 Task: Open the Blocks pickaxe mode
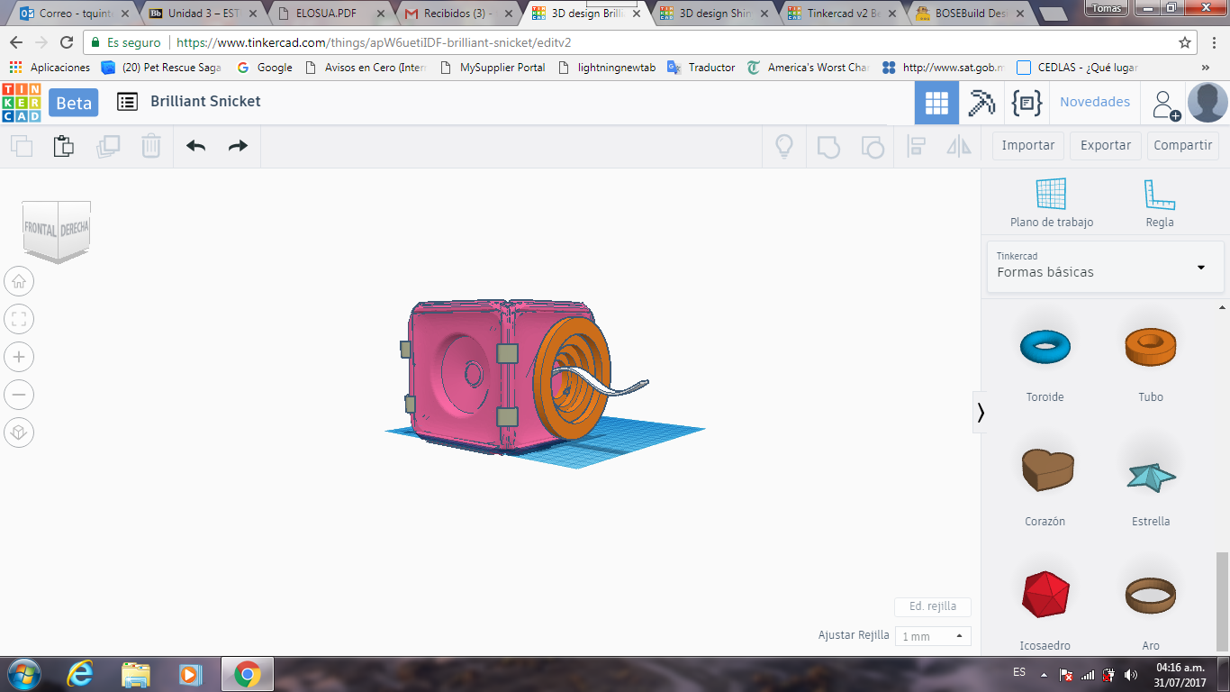click(x=981, y=103)
